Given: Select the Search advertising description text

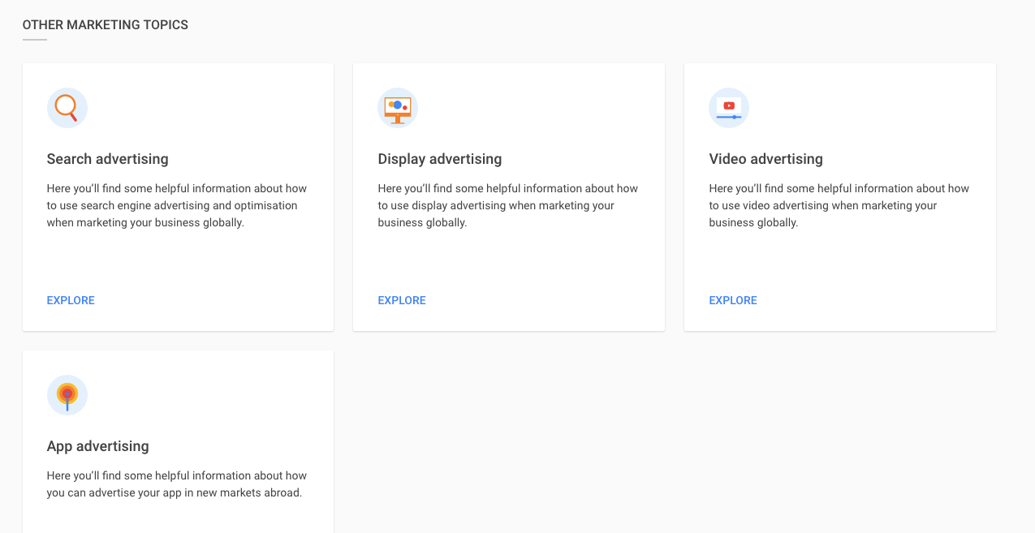Looking at the screenshot, I should [x=177, y=205].
